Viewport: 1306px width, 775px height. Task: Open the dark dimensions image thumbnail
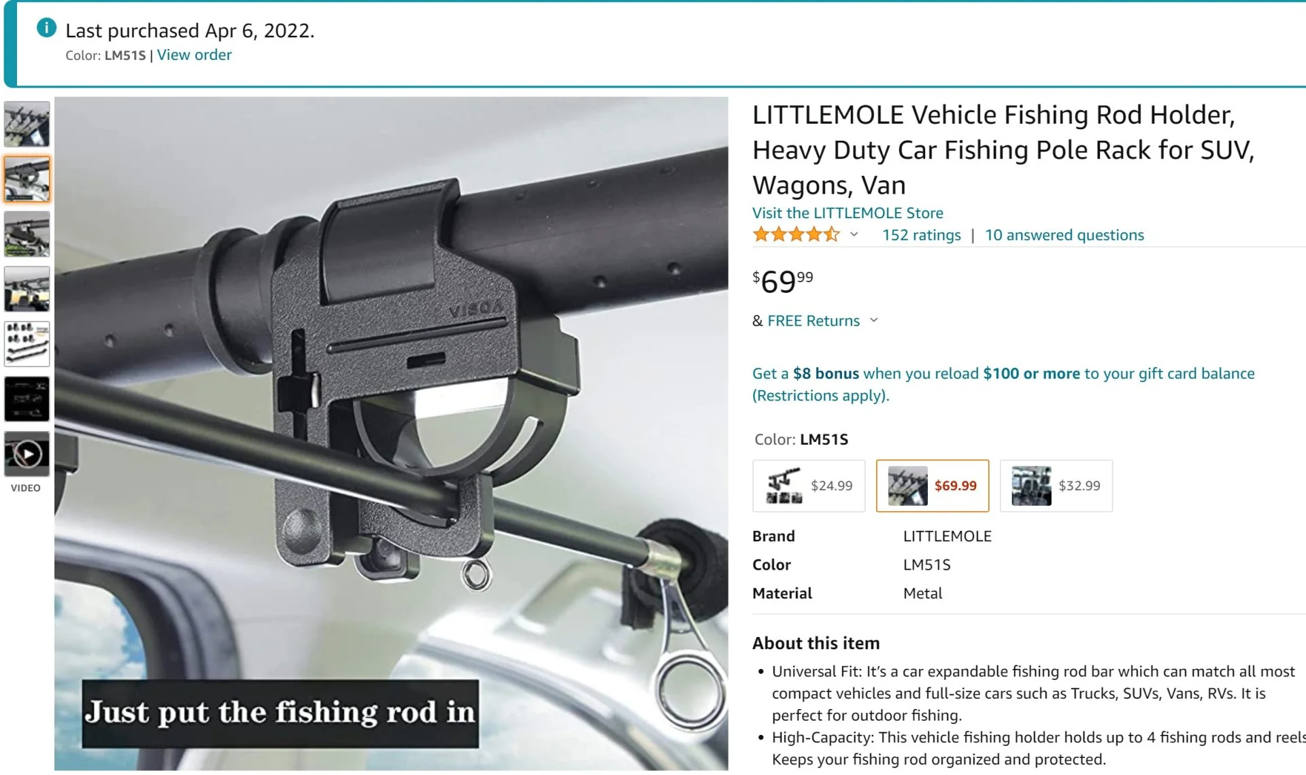(27, 399)
